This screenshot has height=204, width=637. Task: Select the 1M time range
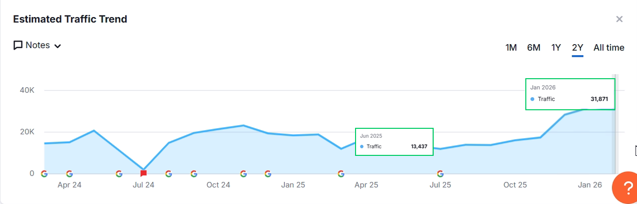(x=511, y=48)
